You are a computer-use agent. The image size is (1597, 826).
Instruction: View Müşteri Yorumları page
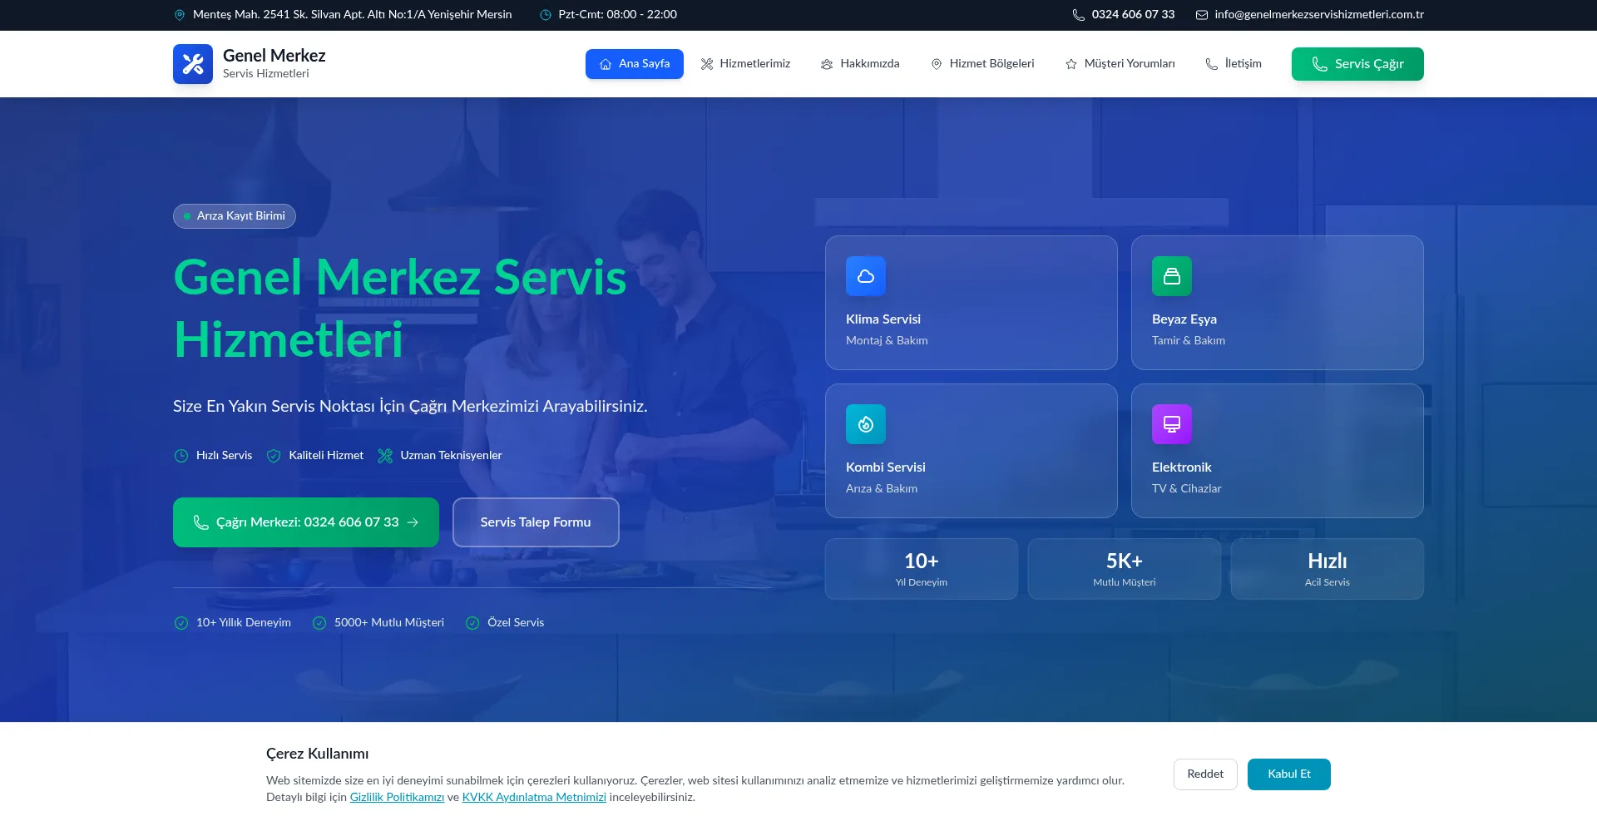click(x=1120, y=64)
